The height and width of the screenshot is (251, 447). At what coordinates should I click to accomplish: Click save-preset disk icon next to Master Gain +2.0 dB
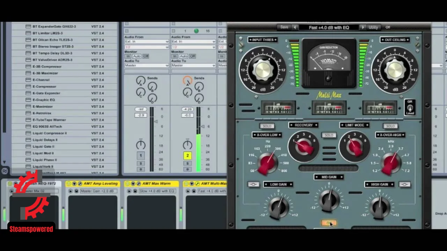click(x=76, y=191)
